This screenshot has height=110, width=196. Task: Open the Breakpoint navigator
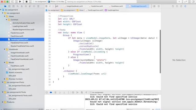click(34, 6)
